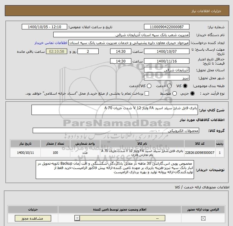Screen dimensions: 233x226
Task: Click the واحد شمارش column header
Action: point(85,143)
